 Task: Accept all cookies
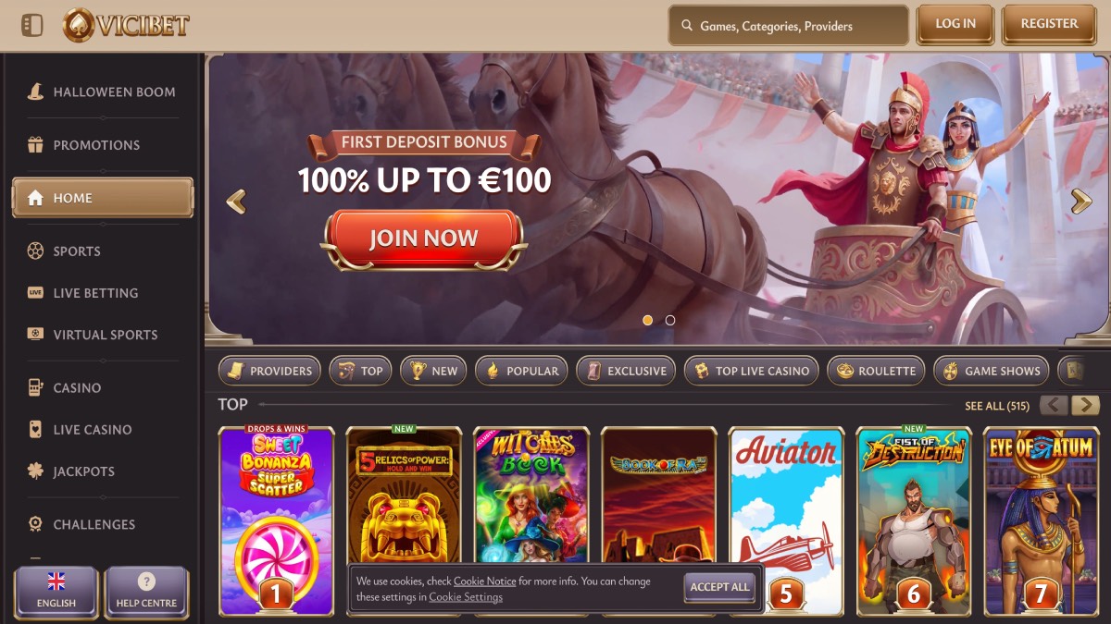(x=720, y=587)
